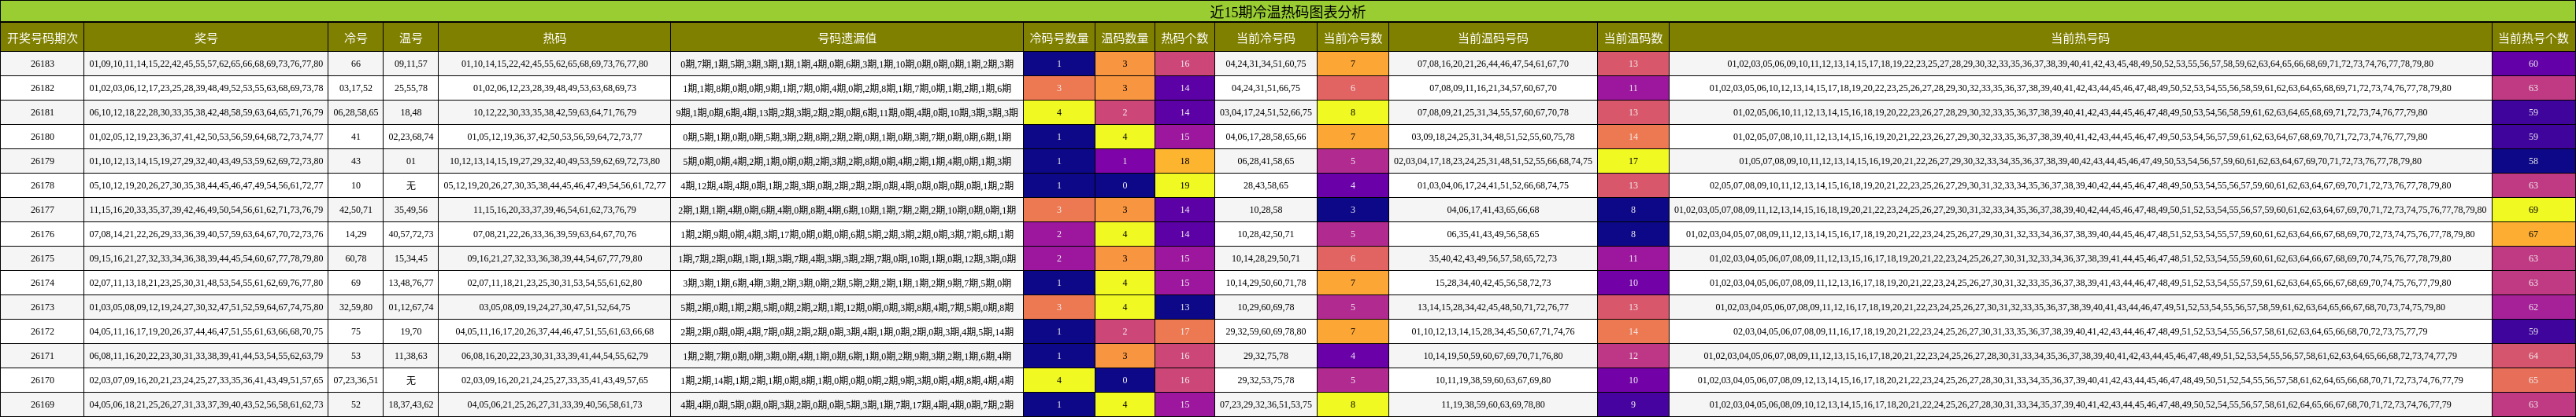Click current warm count 9 in row 26169
The height and width of the screenshot is (417, 2576).
(1633, 405)
